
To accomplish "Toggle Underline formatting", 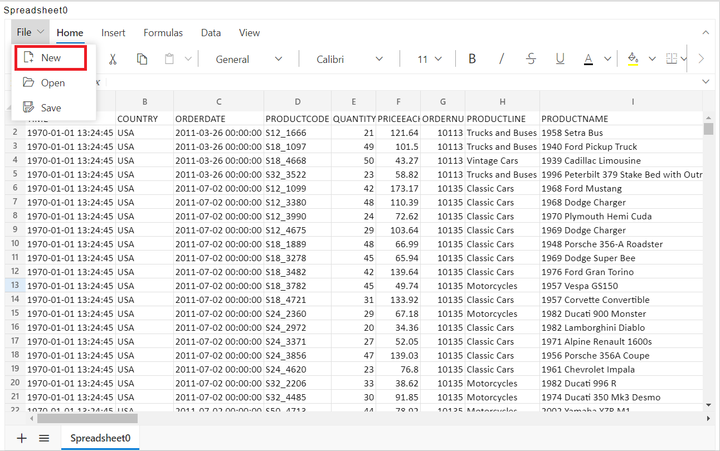I will 560,59.
